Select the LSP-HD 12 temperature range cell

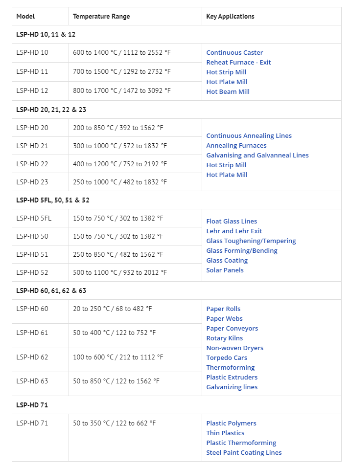pyautogui.click(x=122, y=90)
